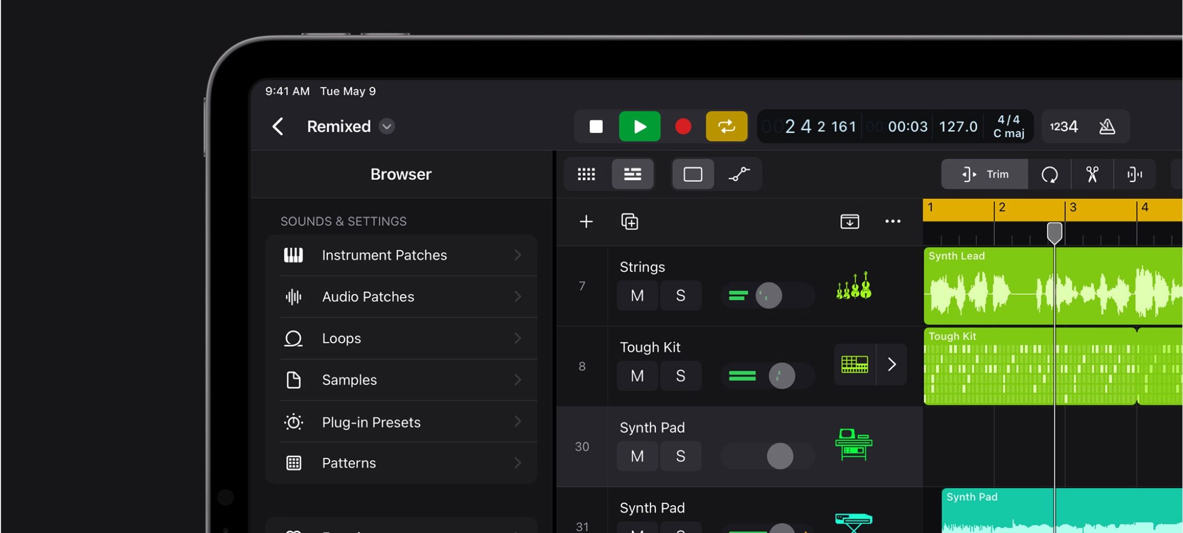Click the Browser panel title
Image resolution: width=1183 pixels, height=533 pixels.
401,174
